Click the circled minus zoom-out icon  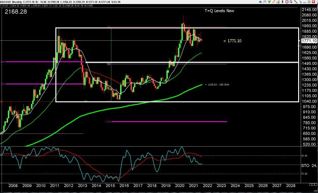287,2
